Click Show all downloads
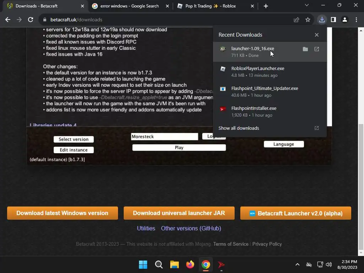The width and height of the screenshot is (364, 273). click(x=239, y=128)
